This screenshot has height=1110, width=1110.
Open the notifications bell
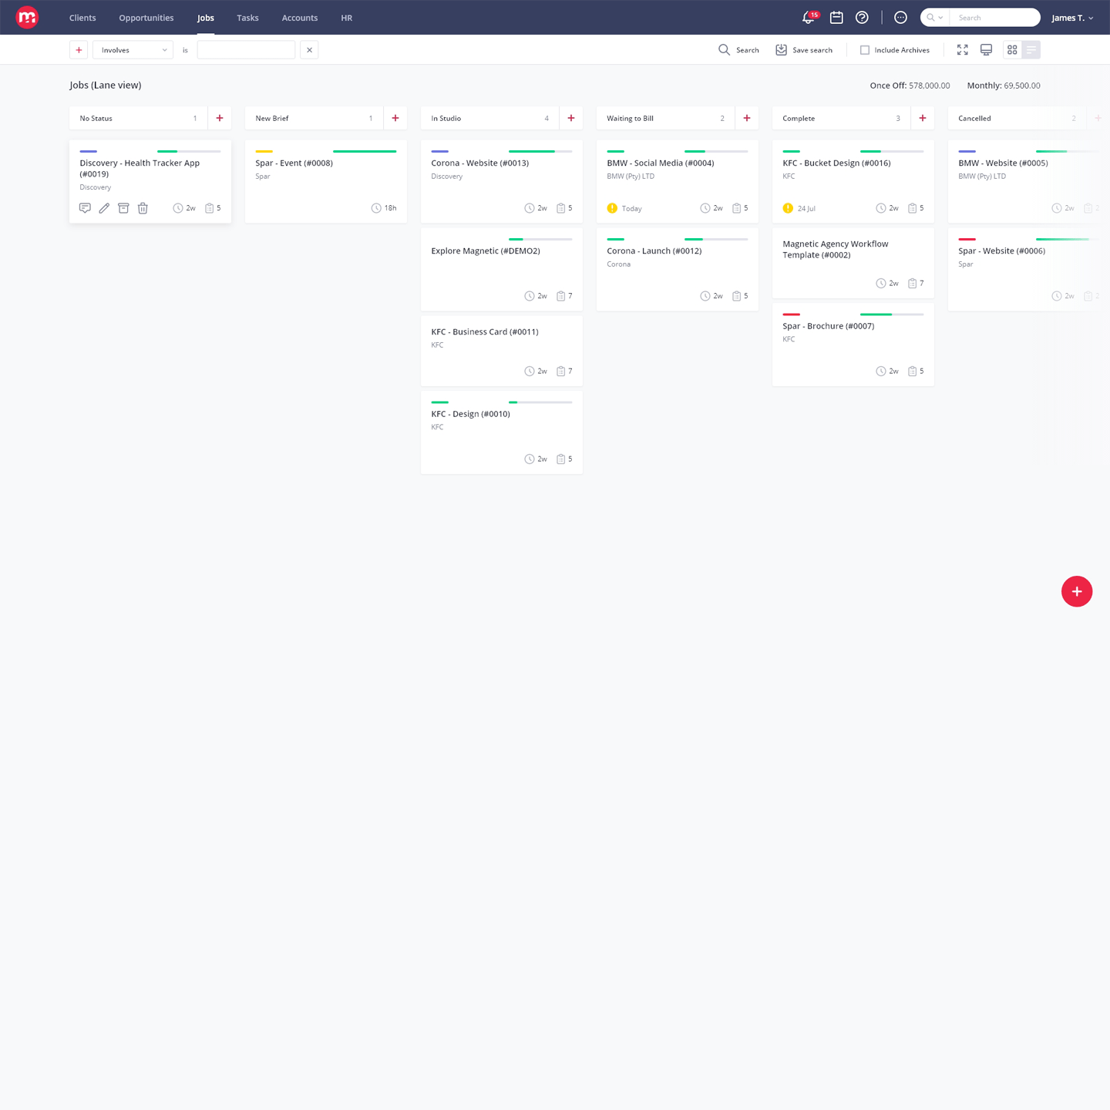(809, 18)
